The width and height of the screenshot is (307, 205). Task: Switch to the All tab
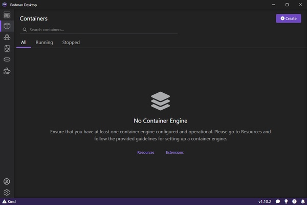(24, 43)
